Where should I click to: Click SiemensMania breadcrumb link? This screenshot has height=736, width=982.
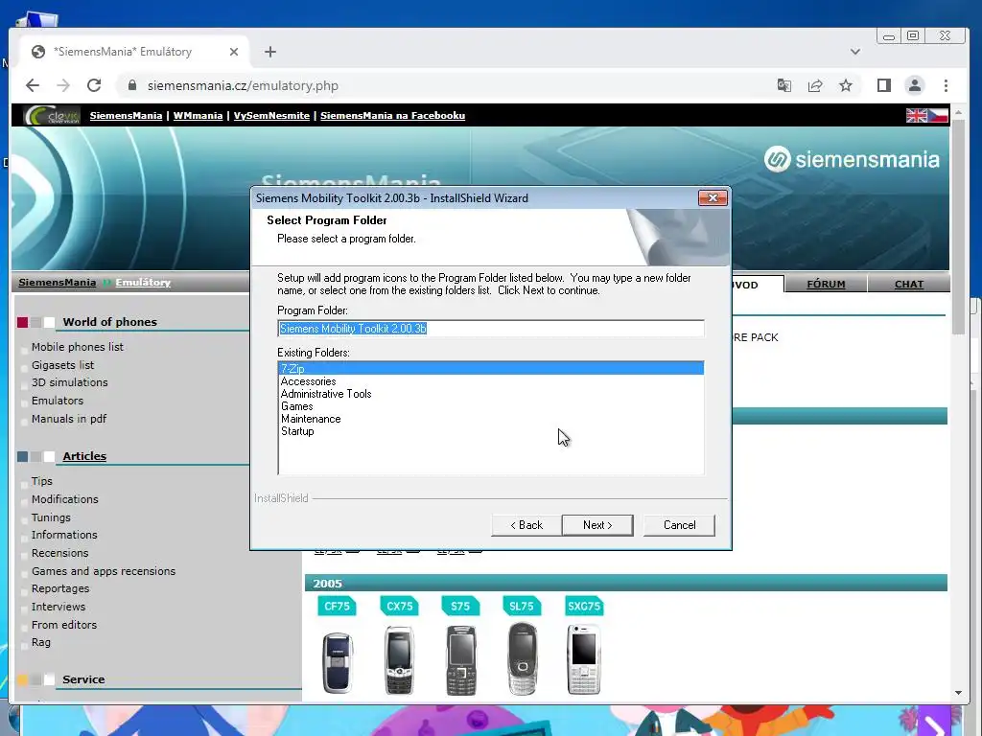[x=57, y=283]
